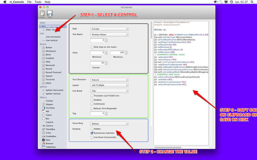Select the Date control icon
Viewport: 257px width, 160px height.
click(x=43, y=140)
